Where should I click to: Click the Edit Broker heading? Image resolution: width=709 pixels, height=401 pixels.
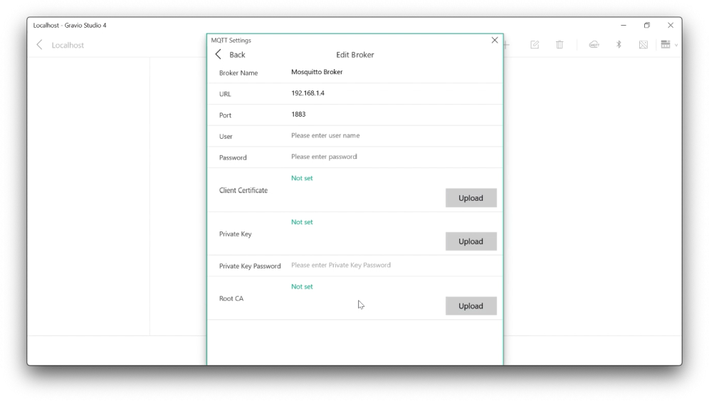355,55
